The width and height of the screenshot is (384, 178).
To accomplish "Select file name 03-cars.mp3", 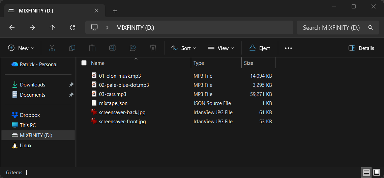I will coord(113,94).
